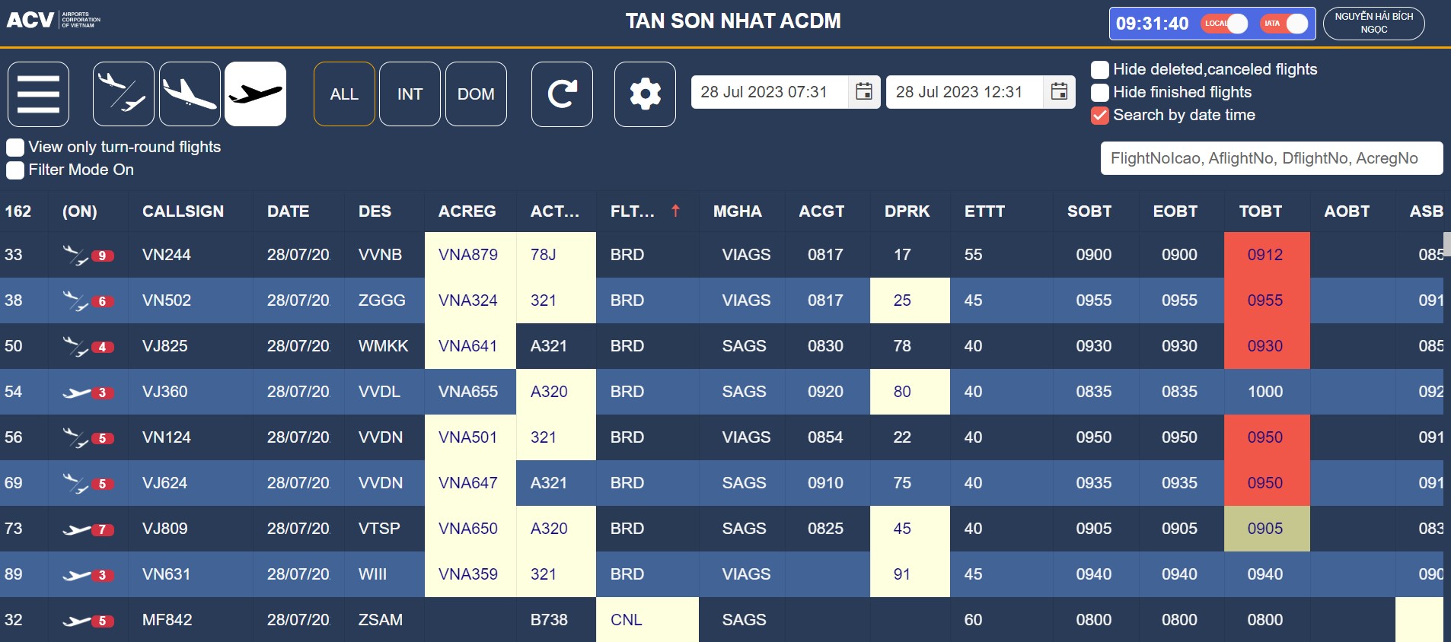Uncheck Search by date time
Image resolution: width=1451 pixels, height=642 pixels.
click(x=1100, y=116)
